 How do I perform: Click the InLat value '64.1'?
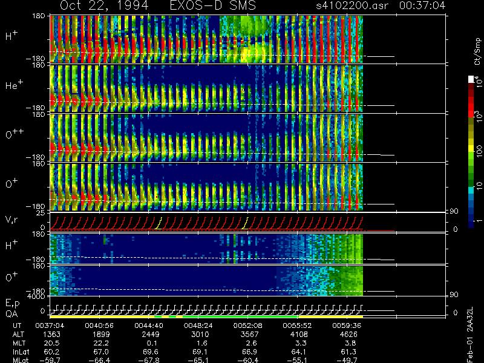coord(300,352)
